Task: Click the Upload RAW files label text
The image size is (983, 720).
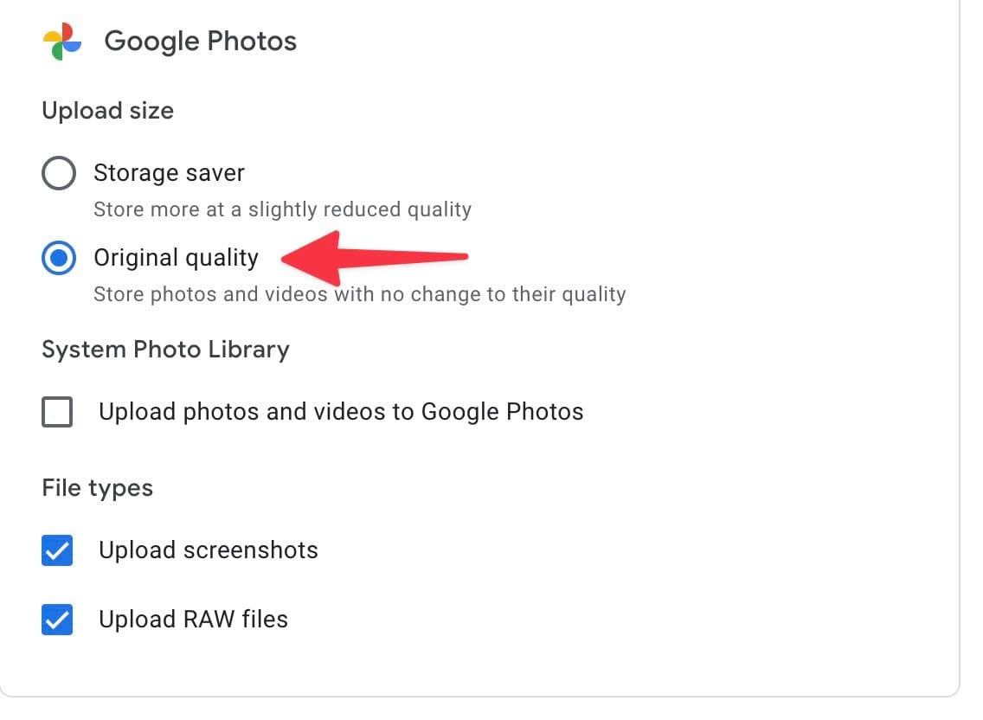Action: click(x=193, y=619)
